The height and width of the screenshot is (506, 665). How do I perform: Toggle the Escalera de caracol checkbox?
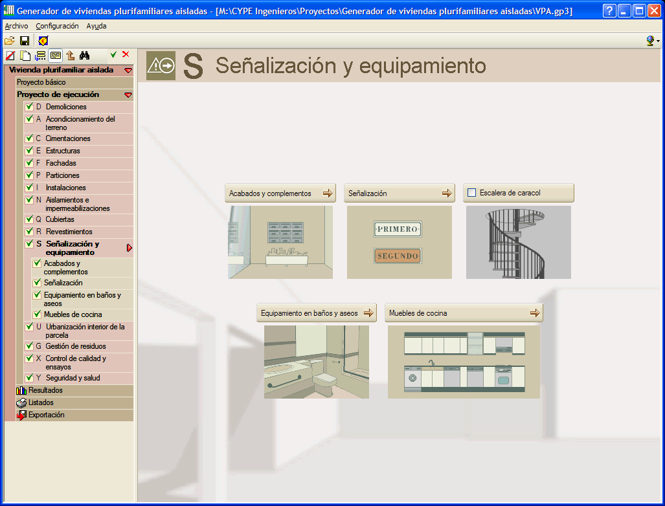pyautogui.click(x=472, y=193)
